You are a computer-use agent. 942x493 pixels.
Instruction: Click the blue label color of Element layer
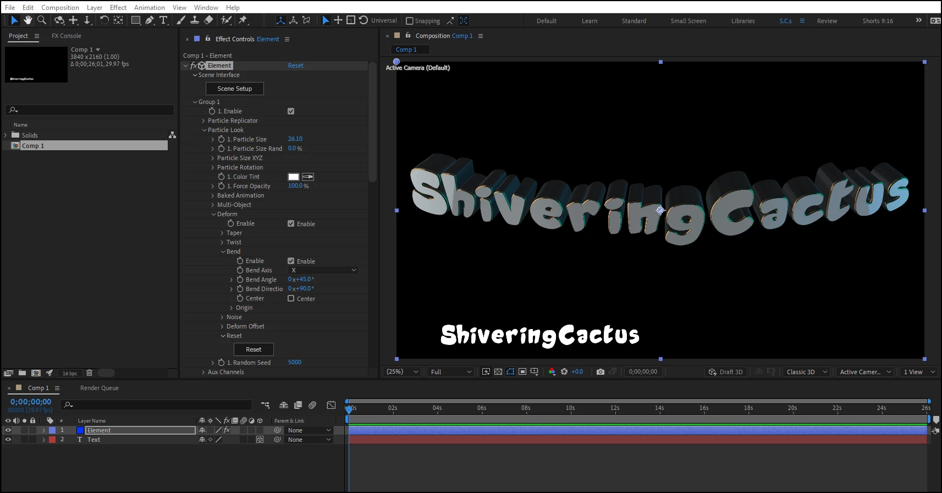tap(52, 430)
